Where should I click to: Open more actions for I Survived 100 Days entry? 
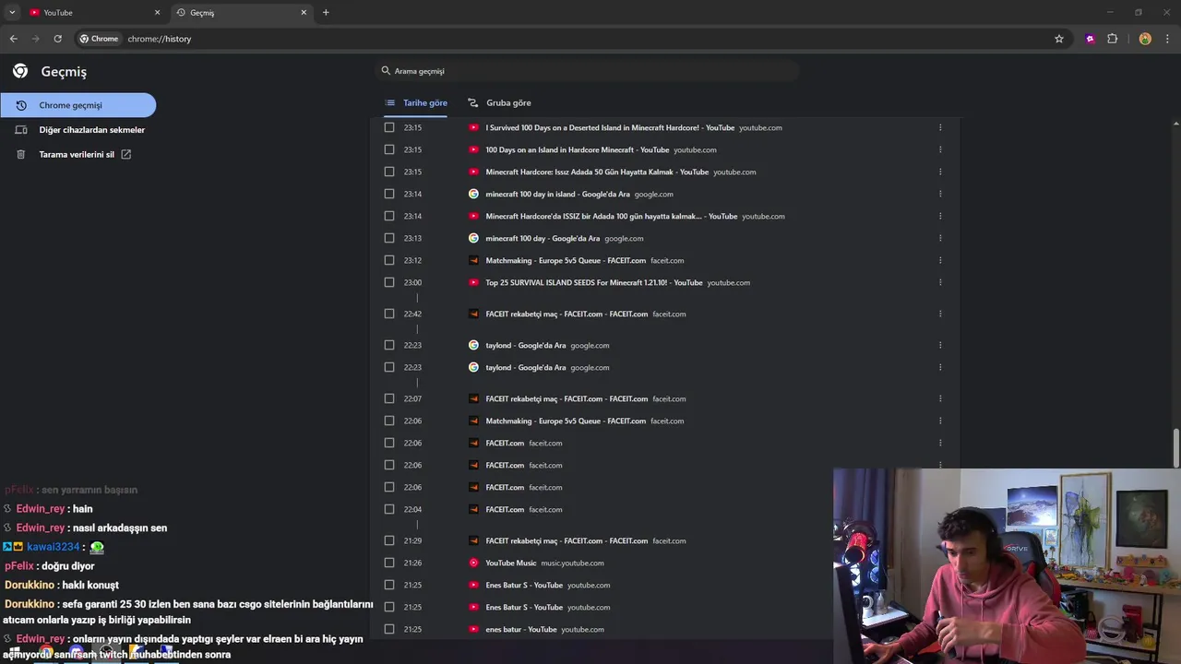[x=940, y=127]
